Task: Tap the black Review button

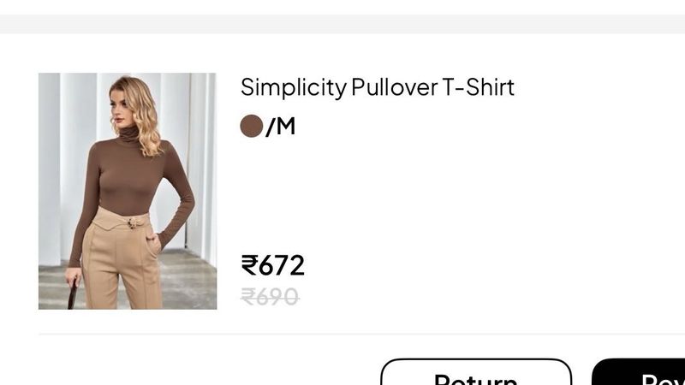Action: pyautogui.click(x=639, y=372)
